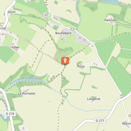Click the C 3 road label near Bouhebent
131x131 pixels.
coord(72,29)
